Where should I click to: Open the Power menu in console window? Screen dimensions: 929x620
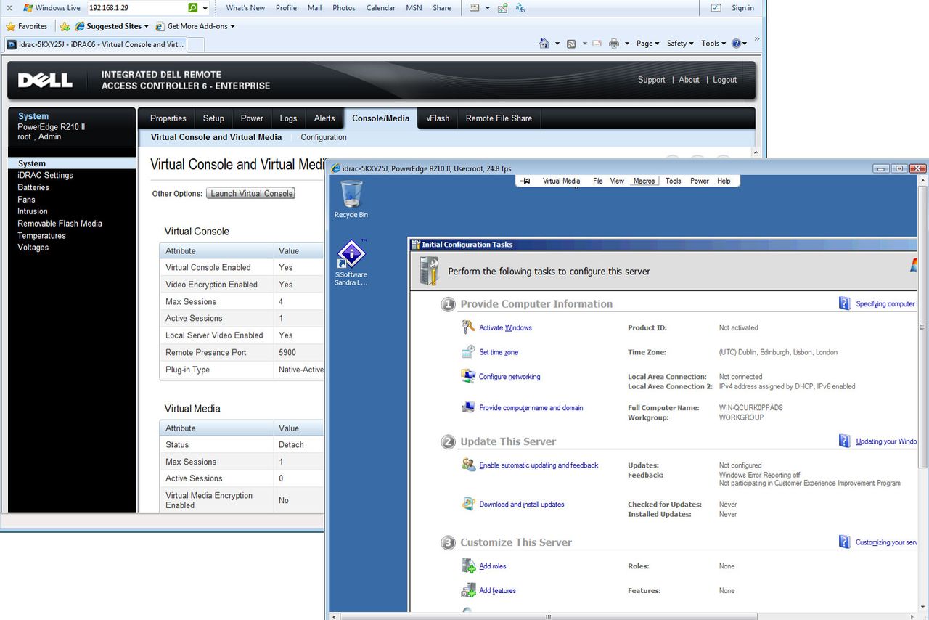(700, 181)
